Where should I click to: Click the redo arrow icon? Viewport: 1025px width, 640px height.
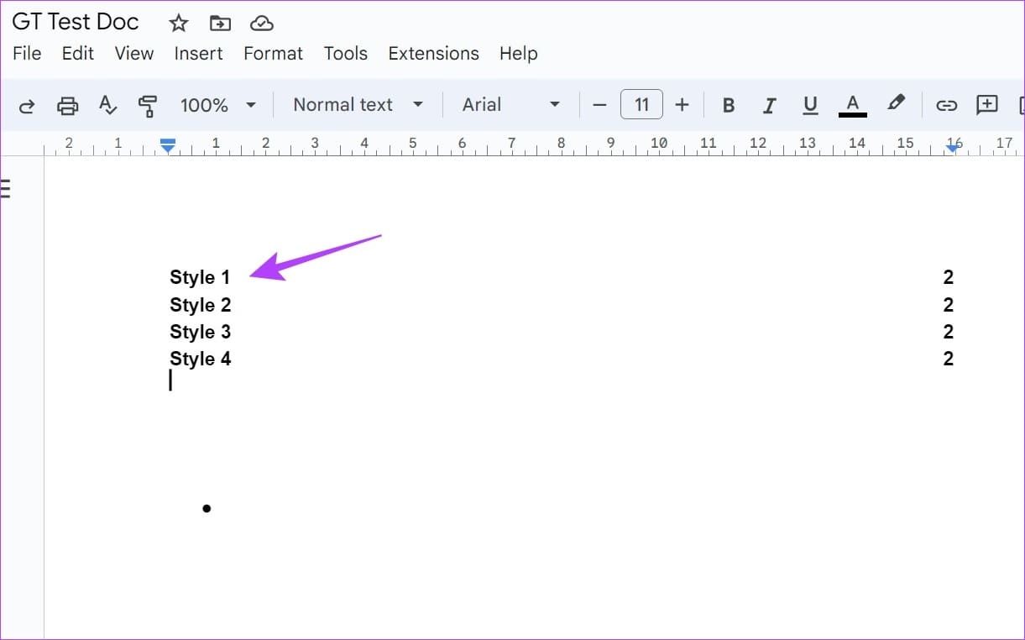[27, 105]
